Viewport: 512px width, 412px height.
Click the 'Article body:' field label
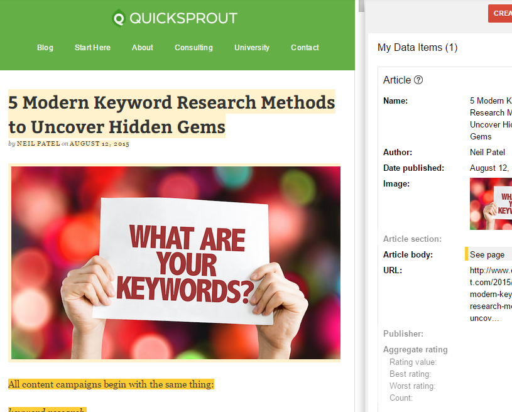pos(408,254)
